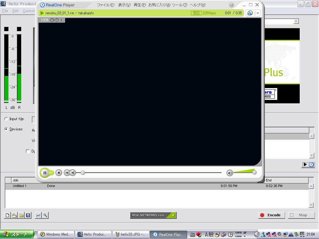Open Helix Producer Edit menu

point(16,11)
